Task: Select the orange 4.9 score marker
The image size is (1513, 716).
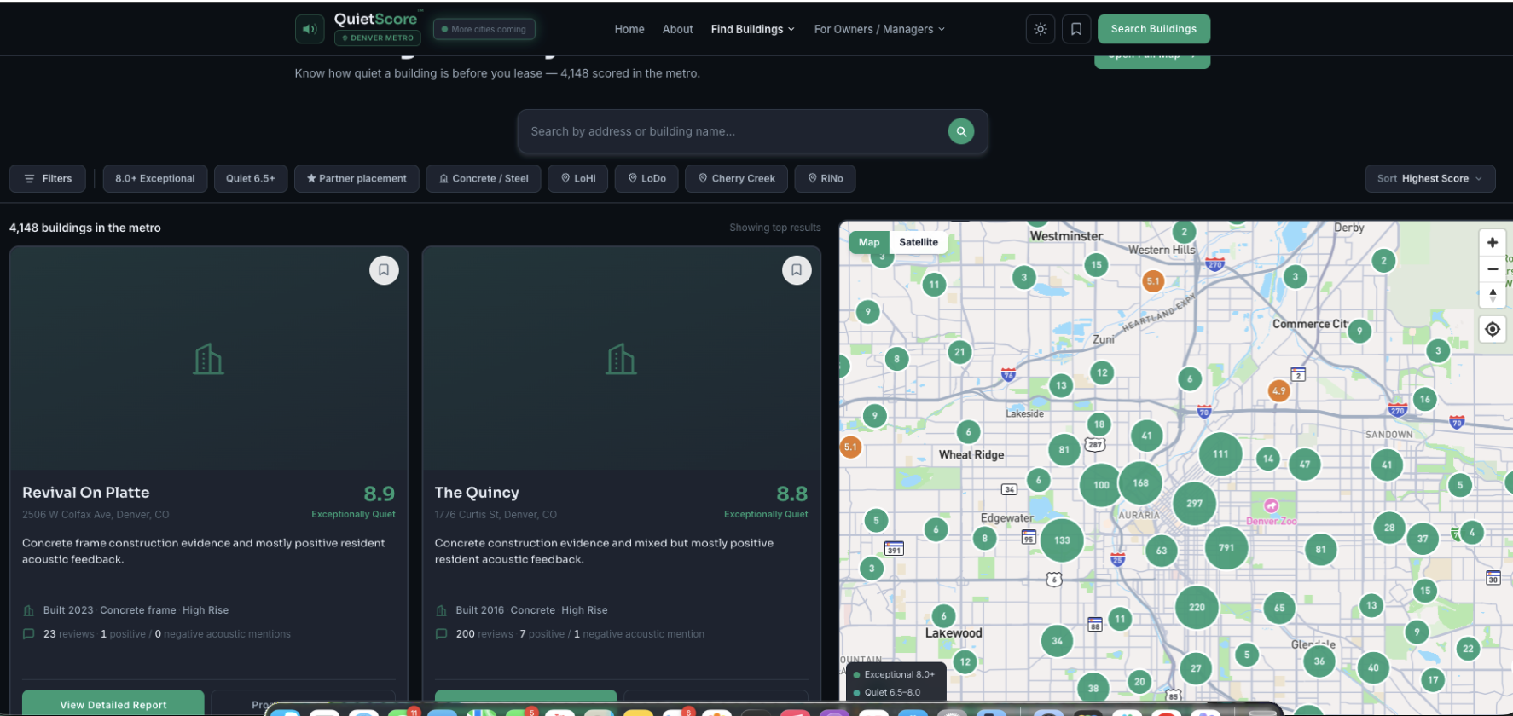Action: click(1278, 391)
